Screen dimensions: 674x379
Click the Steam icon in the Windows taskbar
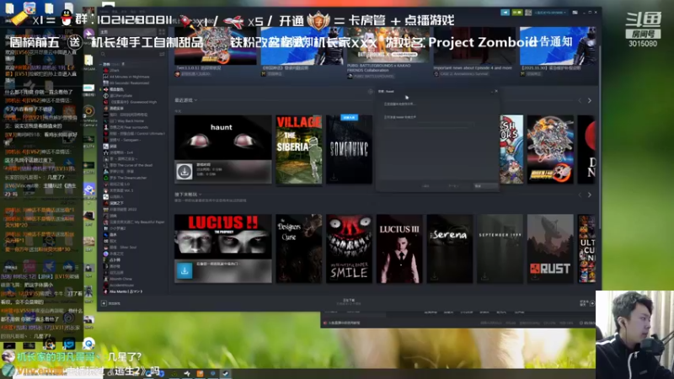pyautogui.click(x=226, y=373)
